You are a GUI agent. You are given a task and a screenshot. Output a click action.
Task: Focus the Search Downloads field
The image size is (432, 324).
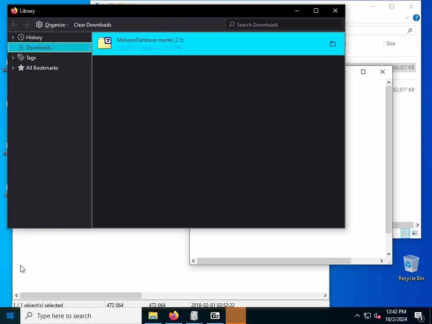[x=285, y=25]
